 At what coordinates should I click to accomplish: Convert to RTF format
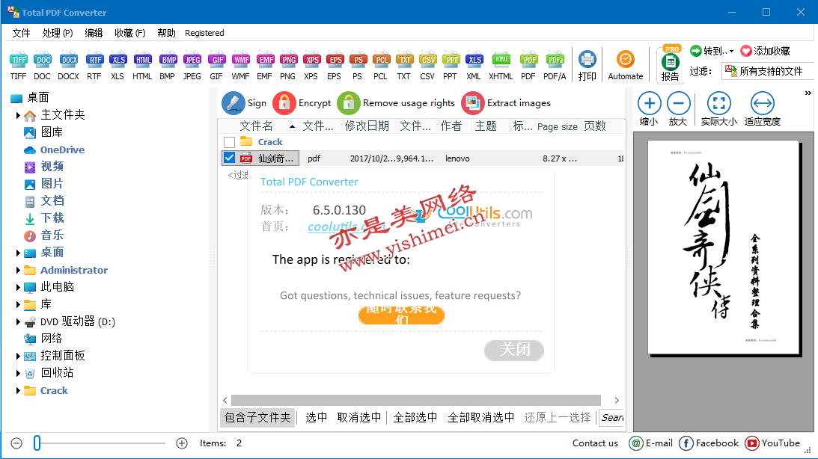click(x=94, y=67)
